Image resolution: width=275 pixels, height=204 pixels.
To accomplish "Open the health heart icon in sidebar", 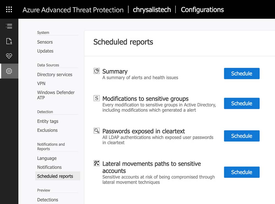I will (x=9, y=56).
